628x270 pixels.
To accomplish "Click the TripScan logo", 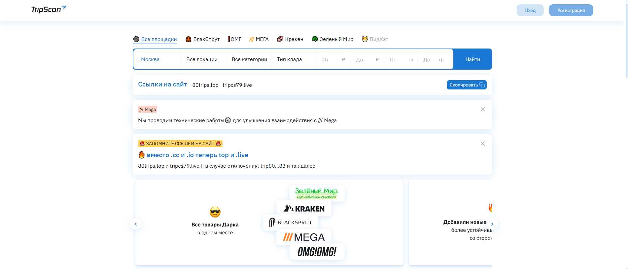I will pyautogui.click(x=49, y=9).
